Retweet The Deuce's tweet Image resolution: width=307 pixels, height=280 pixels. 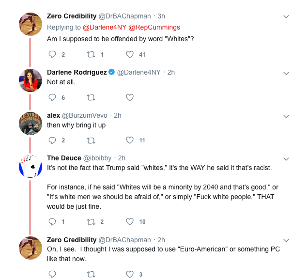point(91,222)
